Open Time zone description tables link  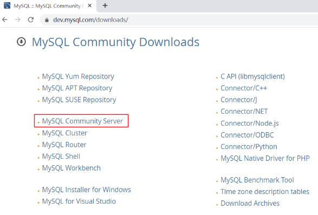coord(265,192)
